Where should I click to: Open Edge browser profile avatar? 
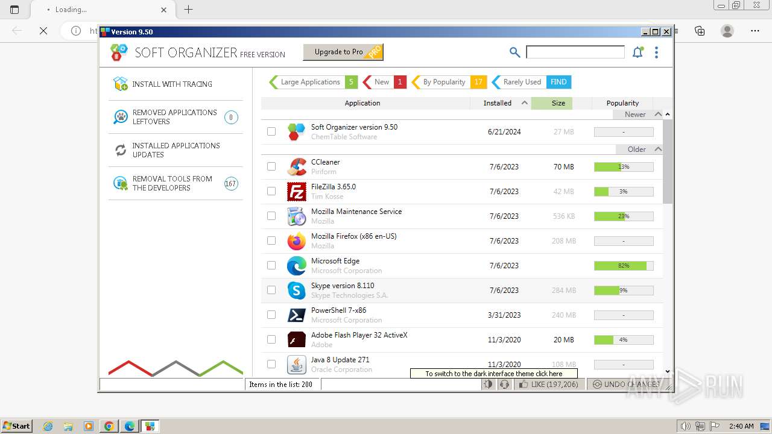click(727, 31)
